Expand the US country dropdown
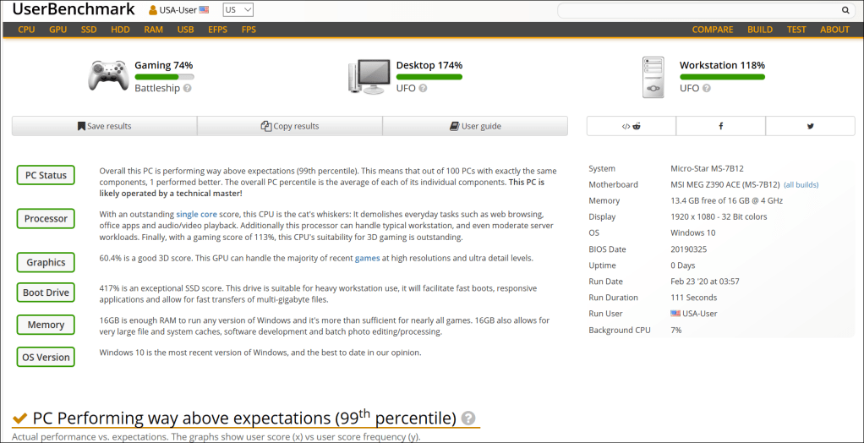Viewport: 864px width, 443px height. (238, 10)
